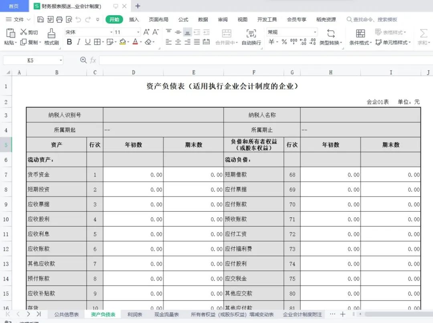The width and height of the screenshot is (433, 323).
Task: Click the Save icon in quick access toolbar
Action: [x=40, y=19]
